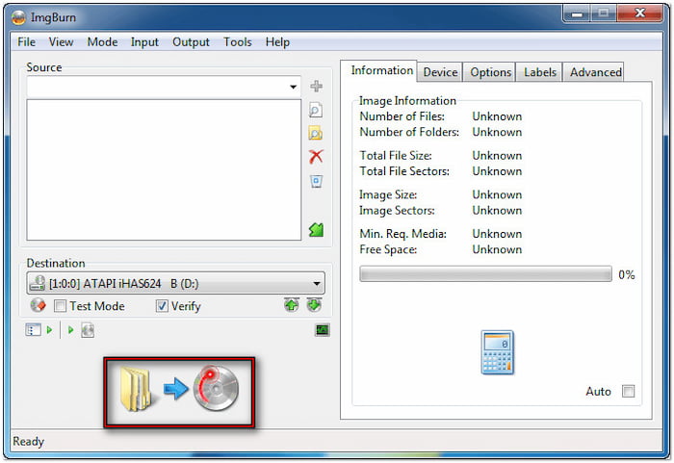Open the Mode menu
The image size is (674, 463).
[x=102, y=42]
